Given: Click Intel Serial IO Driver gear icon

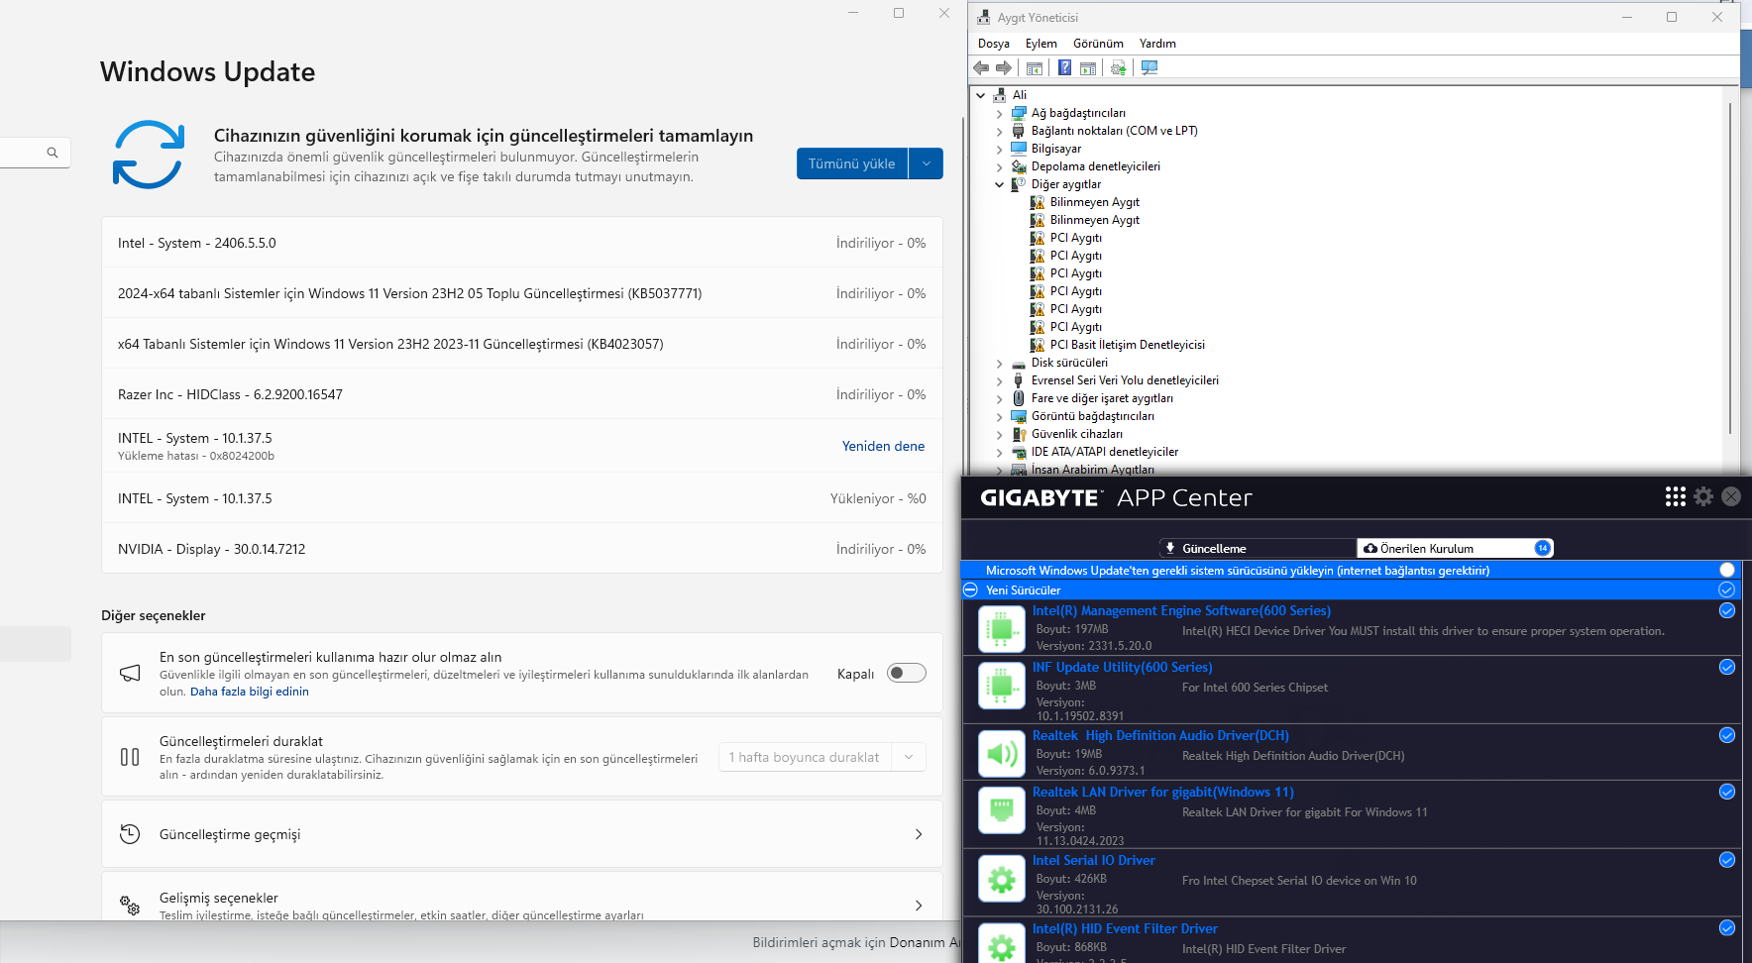Looking at the screenshot, I should (x=1002, y=878).
